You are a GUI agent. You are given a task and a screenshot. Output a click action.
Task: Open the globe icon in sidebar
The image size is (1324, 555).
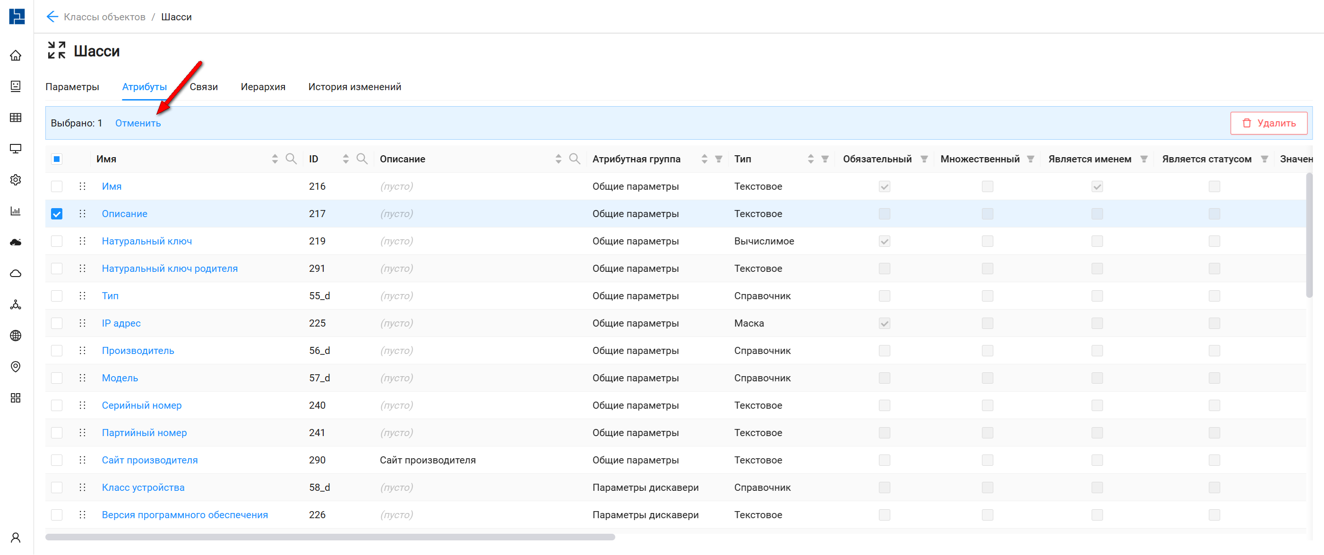pyautogui.click(x=16, y=336)
